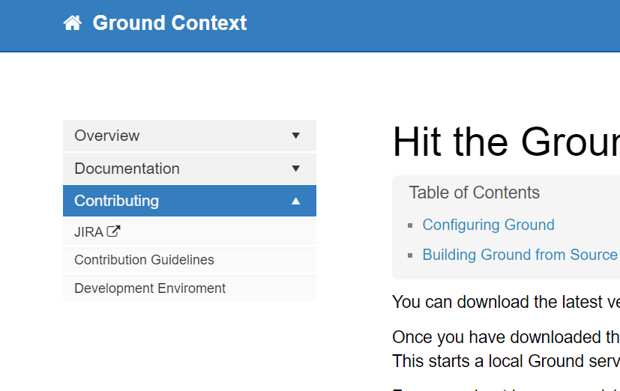Open Contribution Guidelines page
The width and height of the screenshot is (620, 391).
pyautogui.click(x=190, y=260)
